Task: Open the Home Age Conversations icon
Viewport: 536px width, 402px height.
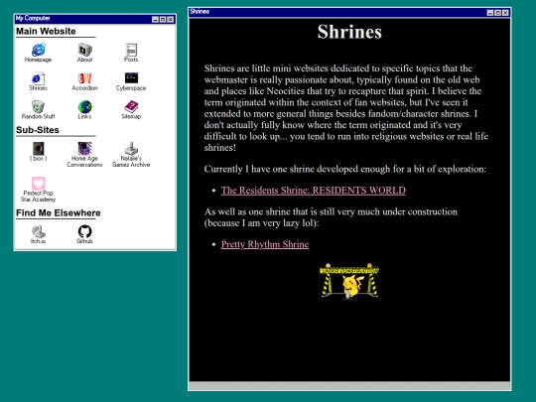Action: pos(84,155)
